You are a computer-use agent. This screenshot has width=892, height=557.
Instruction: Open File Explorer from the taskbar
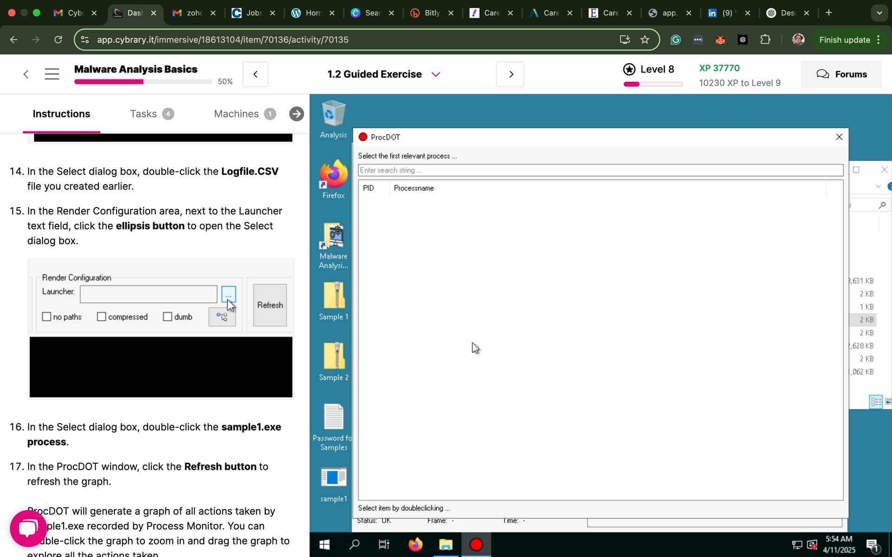pyautogui.click(x=446, y=544)
